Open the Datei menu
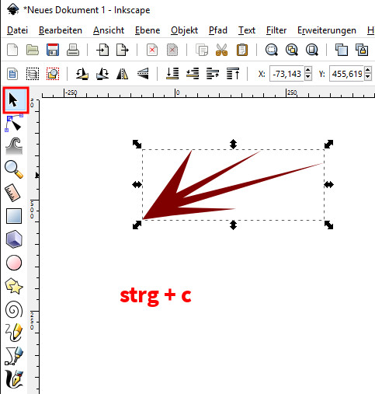Screen dimensions: 375x394 (x=17, y=30)
